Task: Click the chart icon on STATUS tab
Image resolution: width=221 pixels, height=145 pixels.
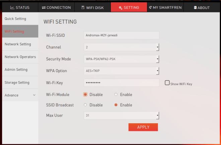Action: tap(12, 7)
